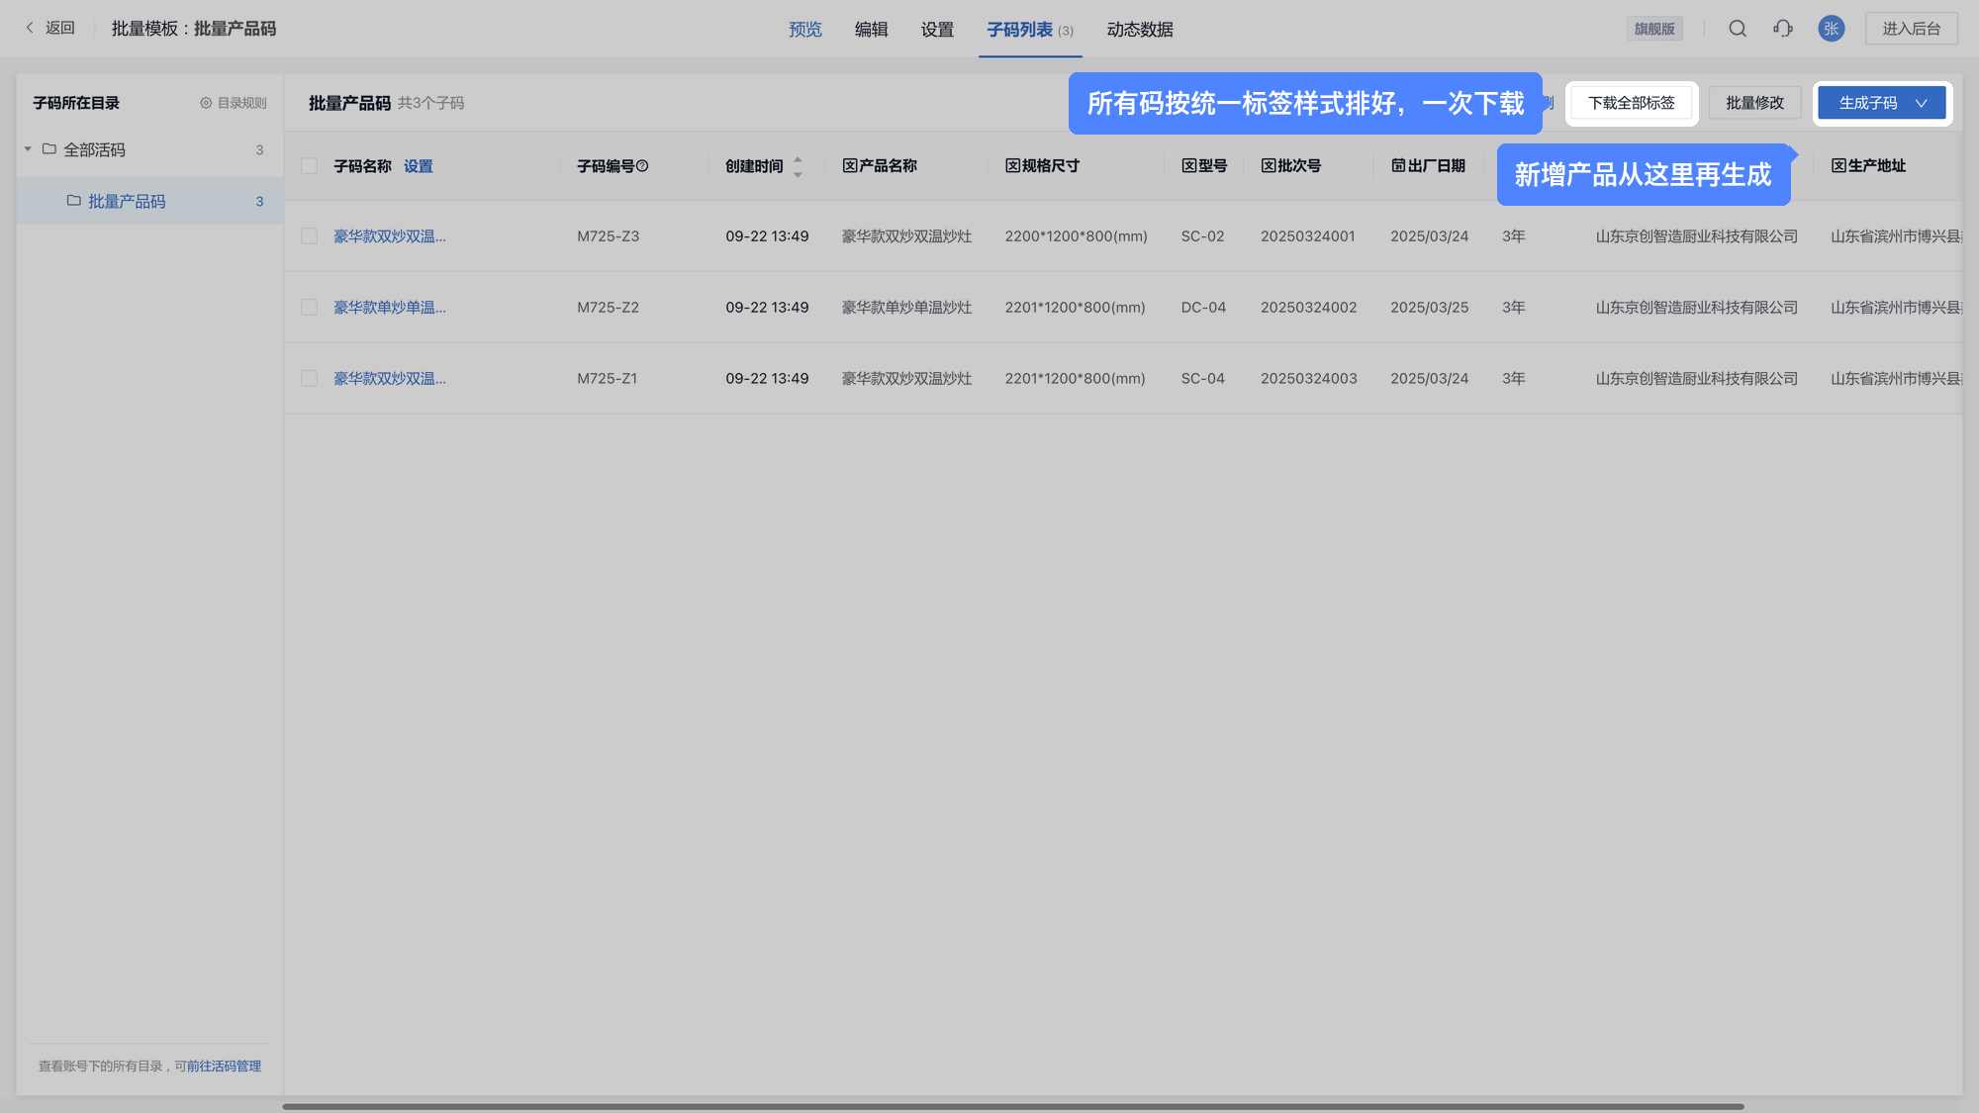
Task: Switch to the 编辑 tab
Action: point(871,30)
